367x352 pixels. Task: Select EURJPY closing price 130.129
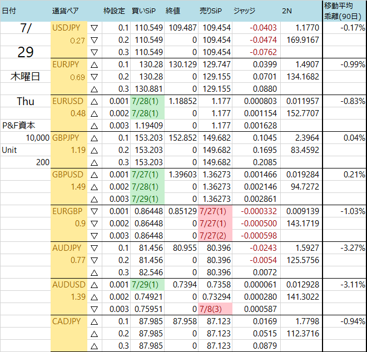(182, 65)
